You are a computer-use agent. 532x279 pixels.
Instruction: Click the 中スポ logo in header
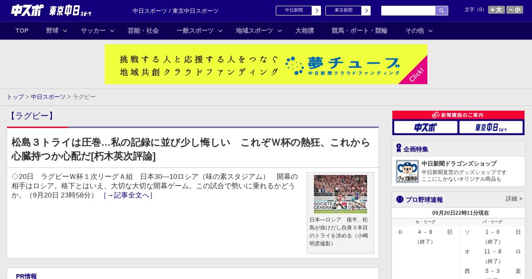[x=27, y=11]
